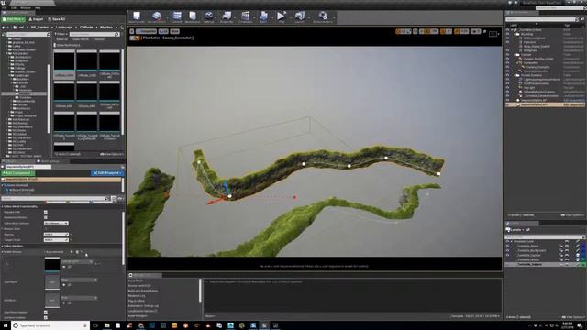Open the Levels dropdown in Levels panel

point(515,230)
